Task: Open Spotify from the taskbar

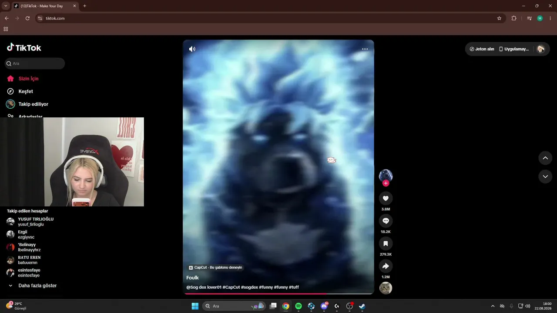Action: point(299,306)
